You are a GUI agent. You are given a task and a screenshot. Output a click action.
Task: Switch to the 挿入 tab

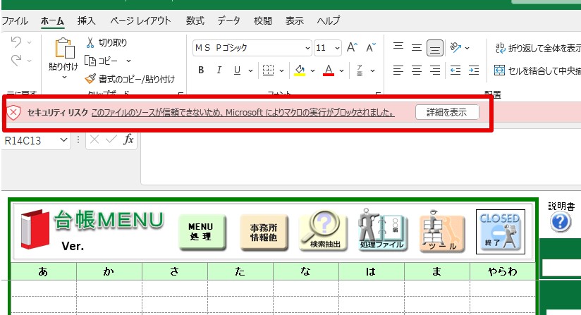(x=87, y=20)
